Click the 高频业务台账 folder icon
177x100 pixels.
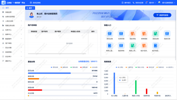click(3, 25)
